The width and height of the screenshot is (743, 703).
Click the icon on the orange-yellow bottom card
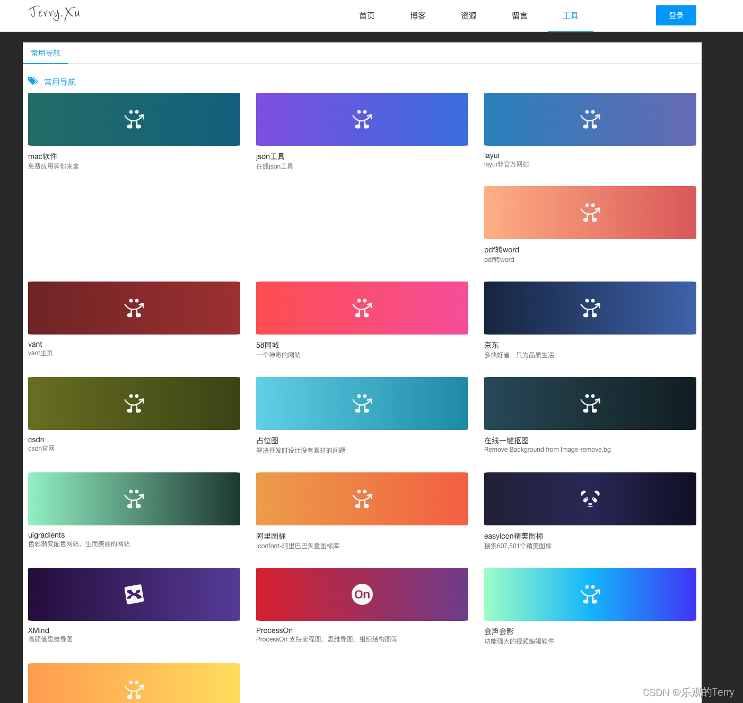point(134,689)
